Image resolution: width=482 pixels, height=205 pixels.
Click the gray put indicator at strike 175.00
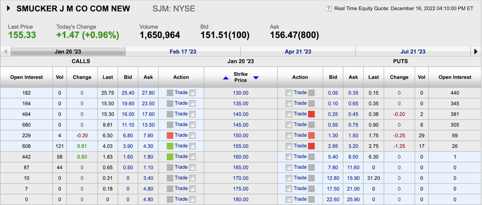311,189
